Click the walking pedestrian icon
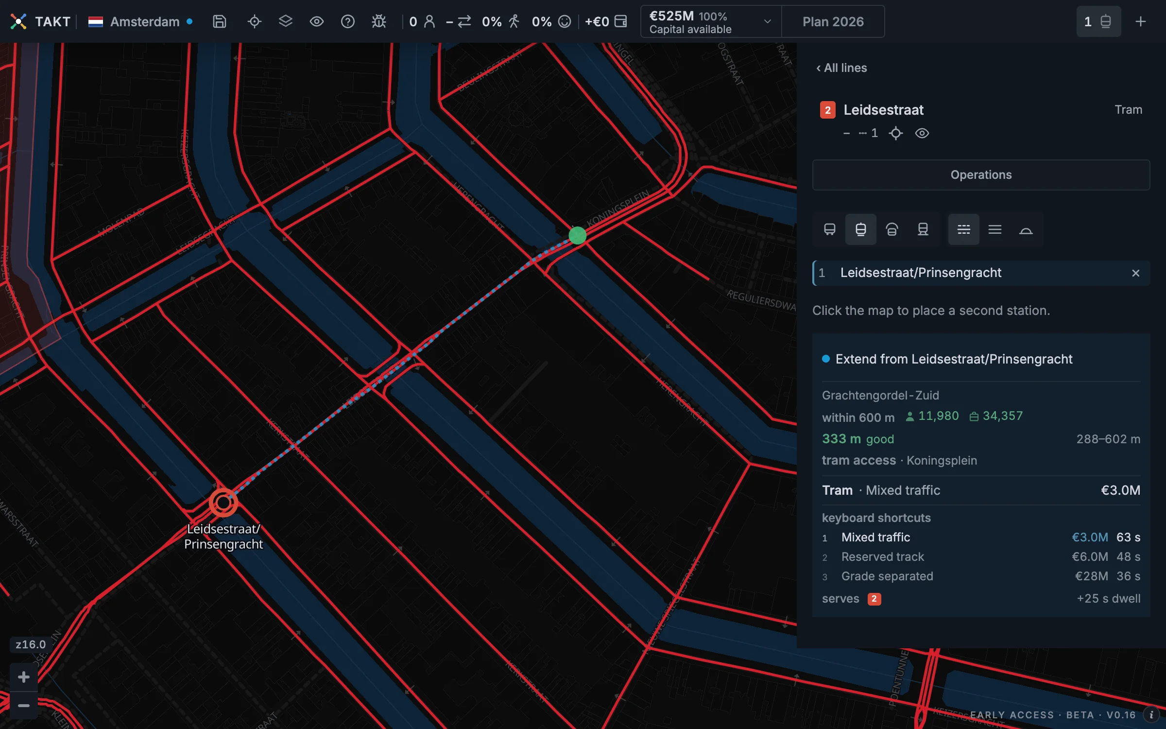This screenshot has height=729, width=1166. pos(514,21)
